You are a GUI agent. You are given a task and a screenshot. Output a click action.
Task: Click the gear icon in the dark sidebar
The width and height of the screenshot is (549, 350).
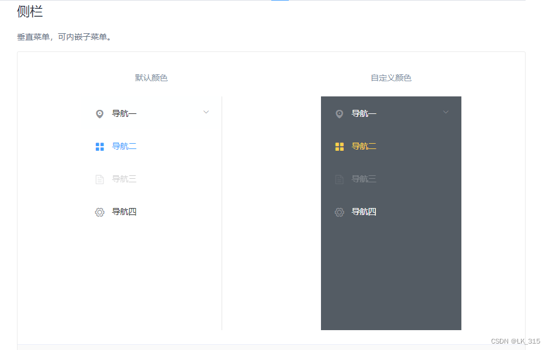[x=339, y=212]
